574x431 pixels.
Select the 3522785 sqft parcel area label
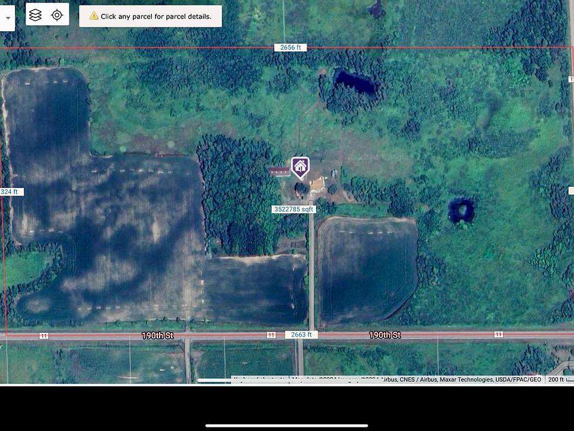(294, 210)
